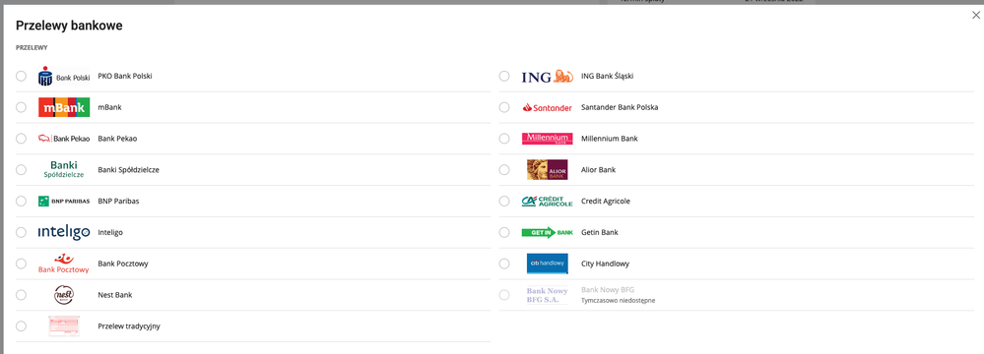Select the Millennium Bank radio button
Viewport: 984px width, 354px height.
504,139
